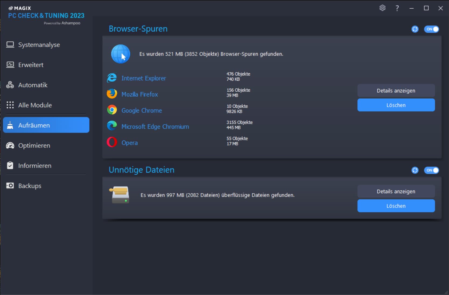Turn off the Browser-Spuren toggle
This screenshot has height=295, width=449.
pyautogui.click(x=432, y=29)
